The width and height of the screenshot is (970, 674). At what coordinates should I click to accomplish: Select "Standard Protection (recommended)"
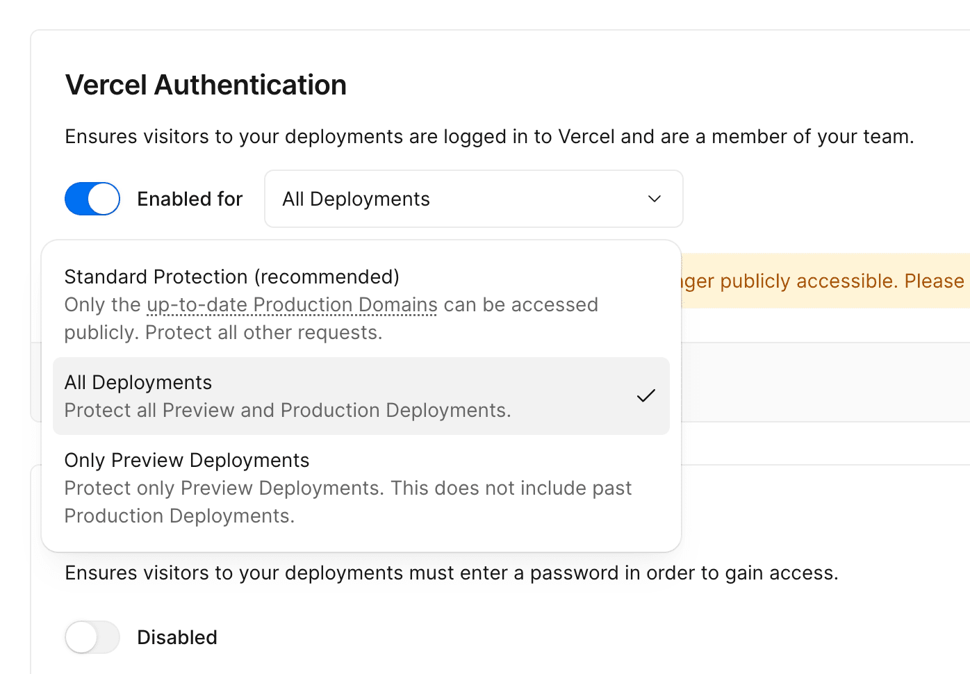pyautogui.click(x=232, y=277)
